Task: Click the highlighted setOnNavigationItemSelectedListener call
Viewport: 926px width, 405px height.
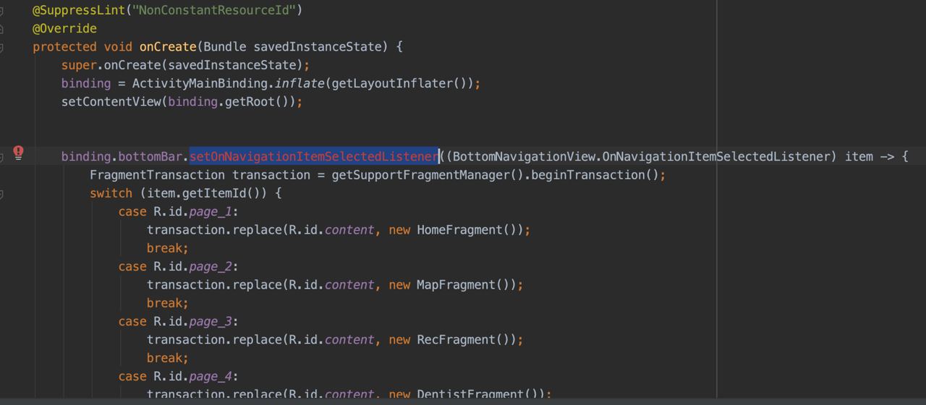Action: (x=314, y=156)
